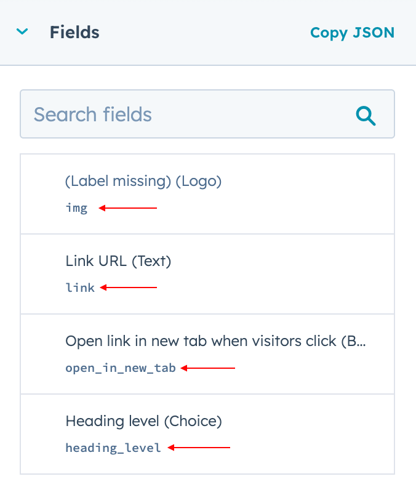Image resolution: width=416 pixels, height=495 pixels.
Task: Click the Fields panel heading text
Action: (74, 33)
